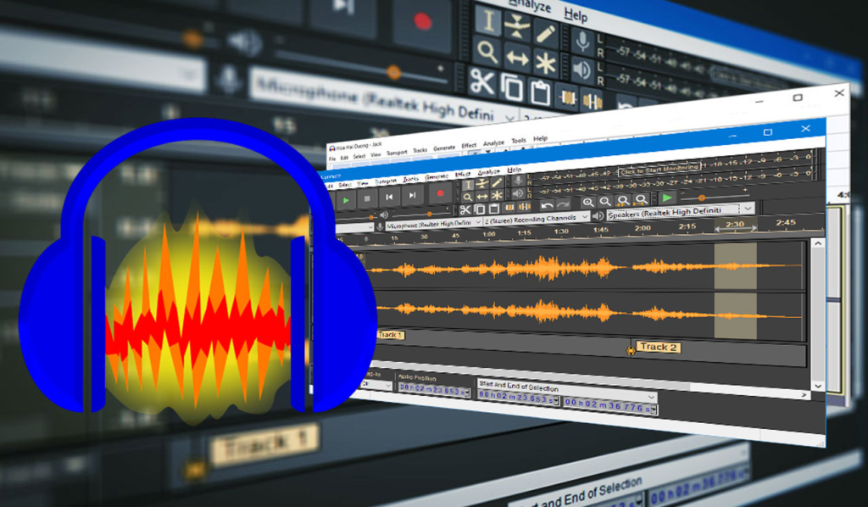This screenshot has height=507, width=868.
Task: Click the Zoom In magnifier in the front window
Action: [588, 202]
